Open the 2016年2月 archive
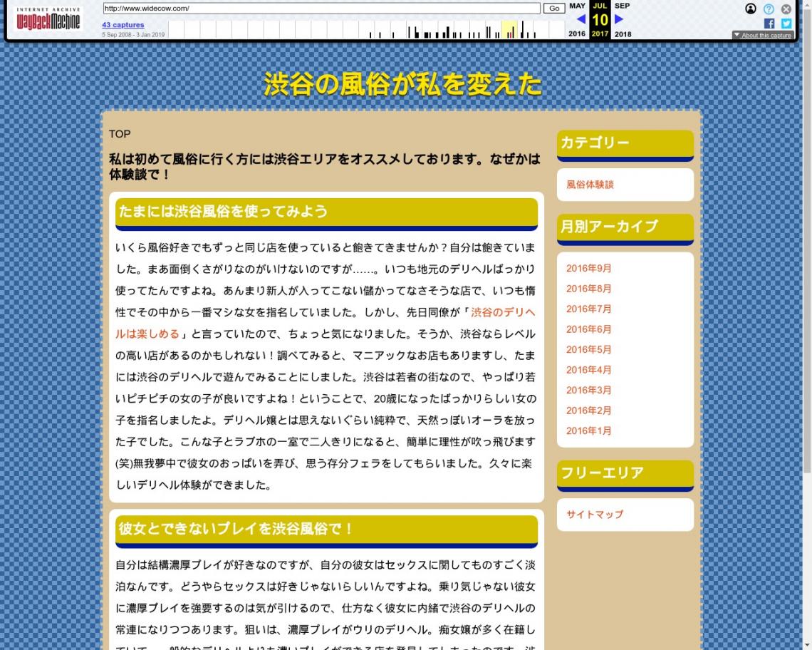812x650 pixels. pos(589,411)
